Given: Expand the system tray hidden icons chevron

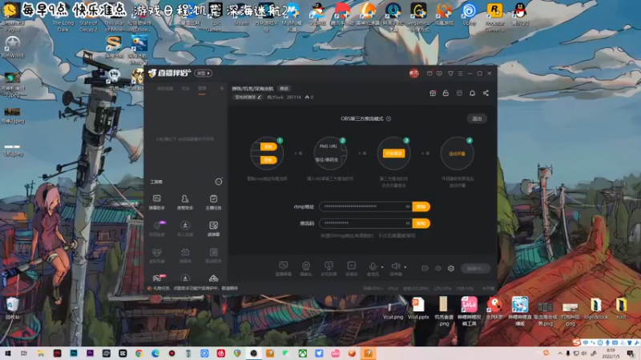Looking at the screenshot, I should (559, 353).
